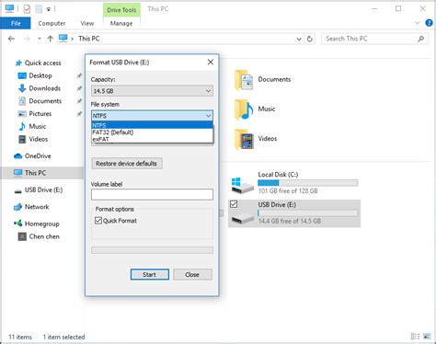Click Restore device defaults button
This screenshot has height=344, width=436.
click(127, 164)
